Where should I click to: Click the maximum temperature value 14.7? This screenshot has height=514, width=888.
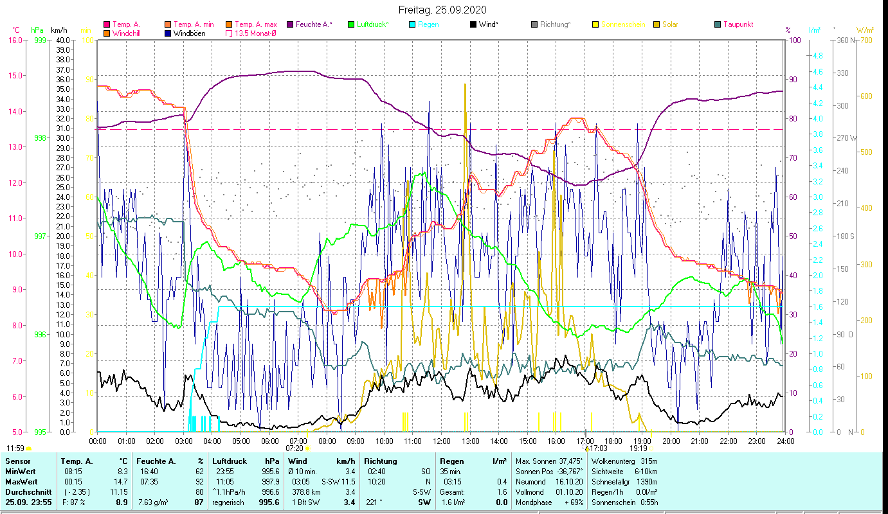pos(122,482)
